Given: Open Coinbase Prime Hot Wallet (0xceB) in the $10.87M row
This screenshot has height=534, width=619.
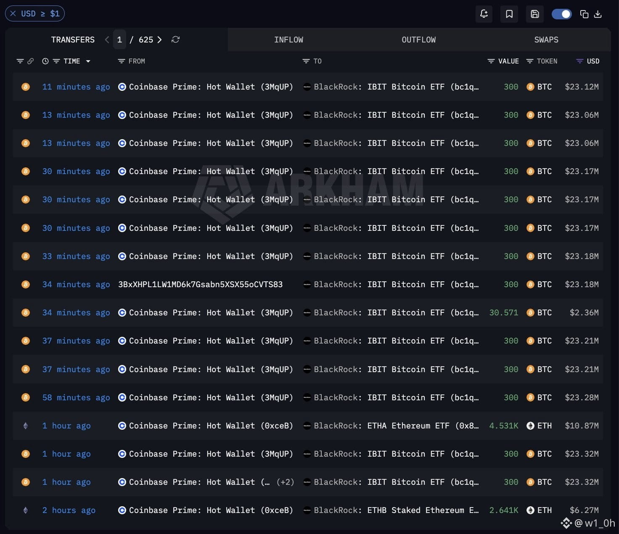Looking at the screenshot, I should pyautogui.click(x=211, y=426).
